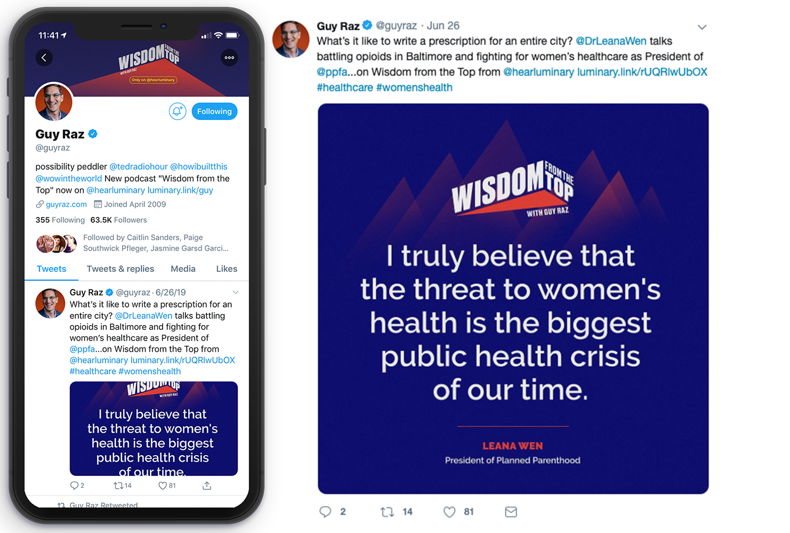Click the desktop tweet reply bubble icon
The height and width of the screenshot is (533, 790).
point(325,512)
